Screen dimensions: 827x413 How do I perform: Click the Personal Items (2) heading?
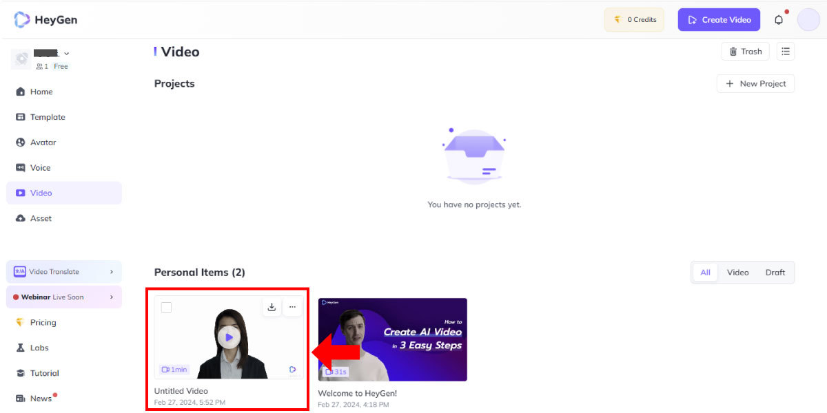click(200, 273)
